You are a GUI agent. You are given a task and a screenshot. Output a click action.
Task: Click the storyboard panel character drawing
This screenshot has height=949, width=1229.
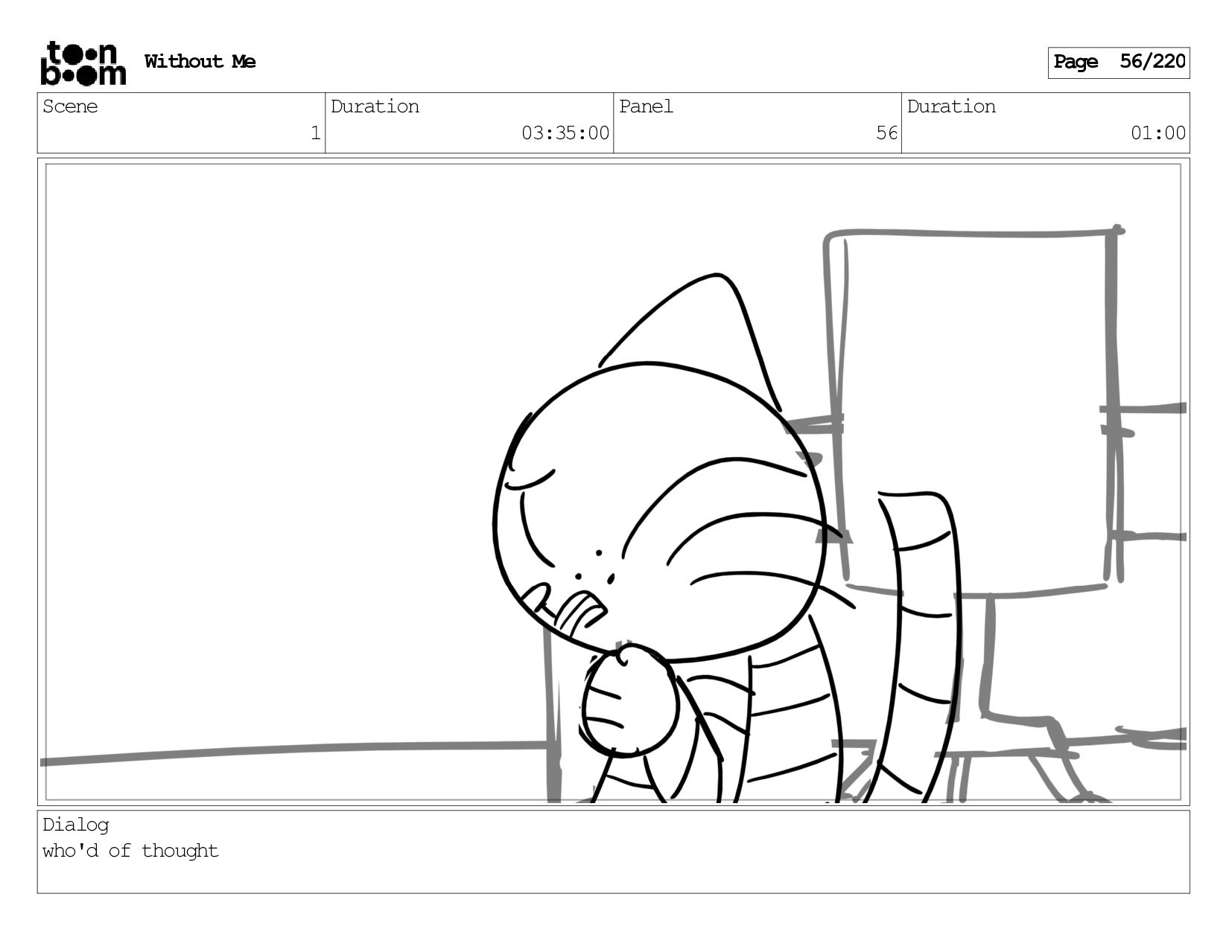point(726,539)
